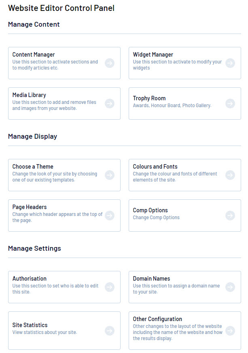Click the arrow icon beside Domain Names
Screen dimensions: 248x353
[x=230, y=287]
